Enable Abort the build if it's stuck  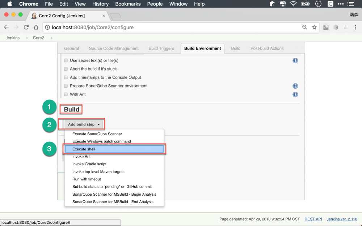[x=66, y=69]
